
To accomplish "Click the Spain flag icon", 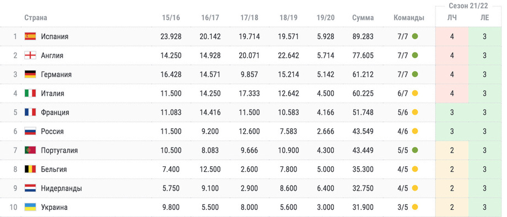I will [x=30, y=36].
